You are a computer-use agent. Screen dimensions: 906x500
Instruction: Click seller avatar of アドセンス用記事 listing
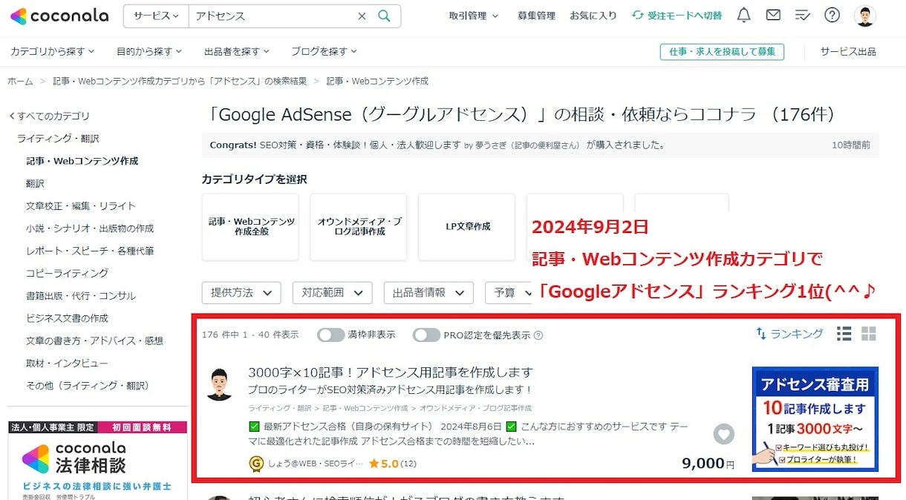click(x=220, y=384)
